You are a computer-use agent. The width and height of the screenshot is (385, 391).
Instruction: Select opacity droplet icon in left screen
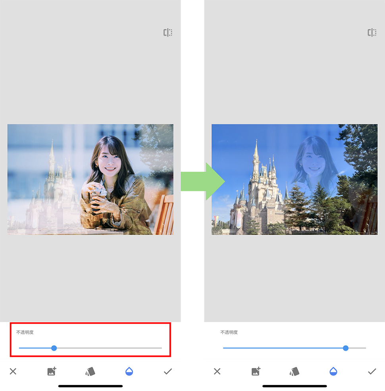pos(129,371)
